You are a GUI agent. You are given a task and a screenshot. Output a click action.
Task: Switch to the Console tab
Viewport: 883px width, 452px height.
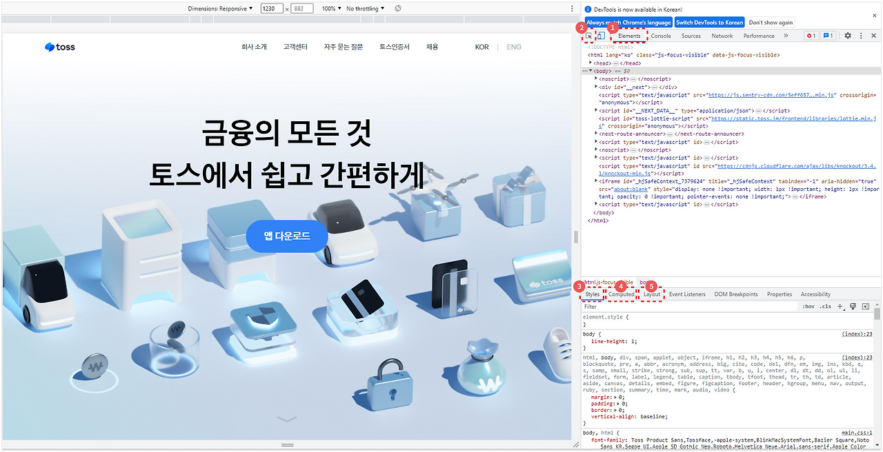tap(661, 36)
